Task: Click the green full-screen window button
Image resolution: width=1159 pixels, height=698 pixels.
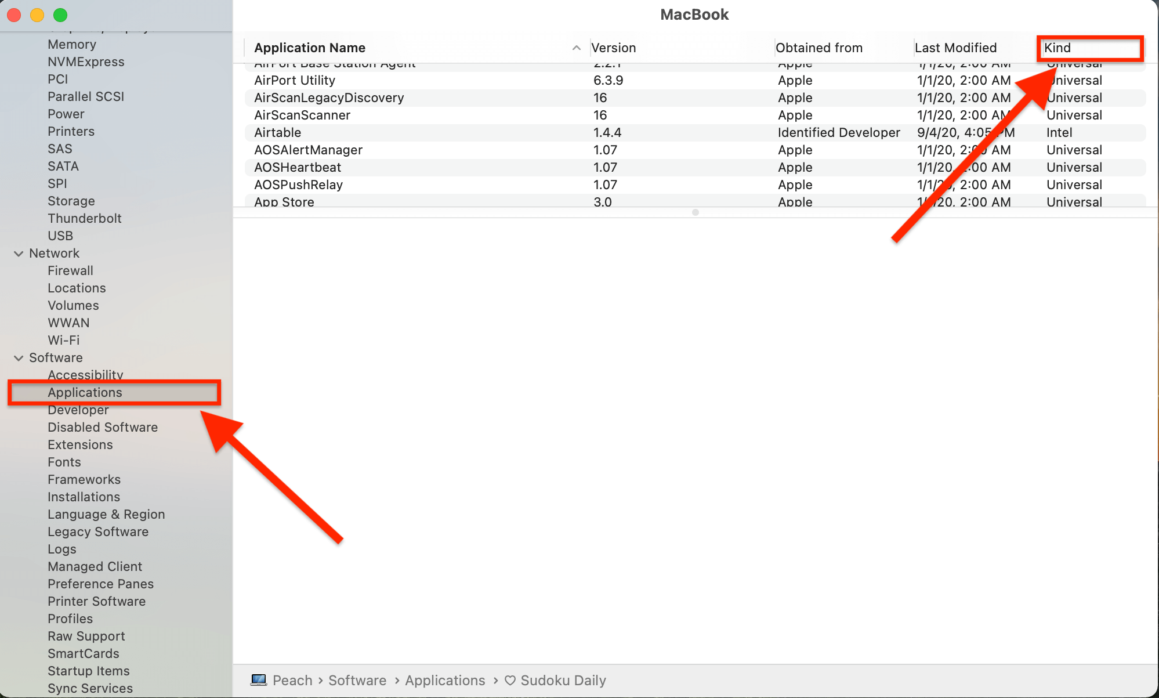Action: [60, 15]
